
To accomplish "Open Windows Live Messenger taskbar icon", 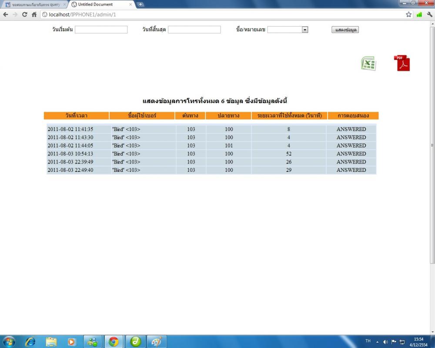I will pos(93,341).
